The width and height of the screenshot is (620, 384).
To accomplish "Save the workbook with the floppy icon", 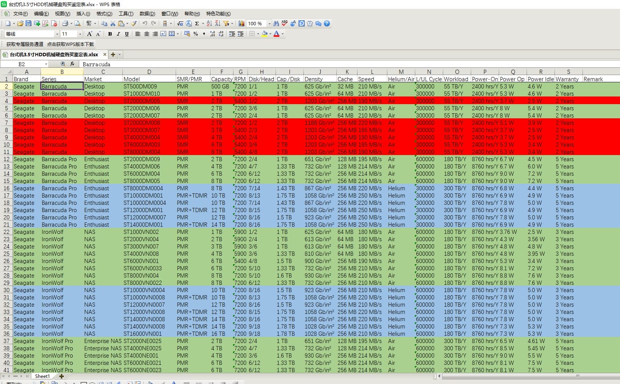I will (28, 23).
